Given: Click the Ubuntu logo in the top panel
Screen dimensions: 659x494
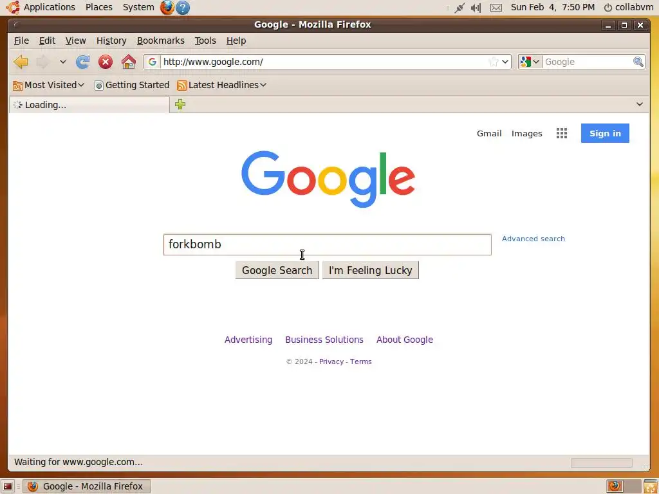Looking at the screenshot, I should (x=12, y=7).
